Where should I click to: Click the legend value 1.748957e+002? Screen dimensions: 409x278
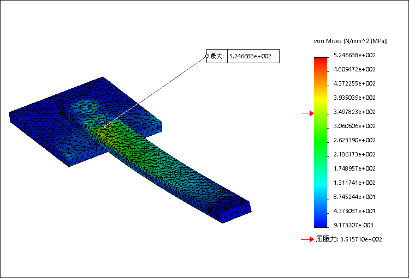coord(354,168)
